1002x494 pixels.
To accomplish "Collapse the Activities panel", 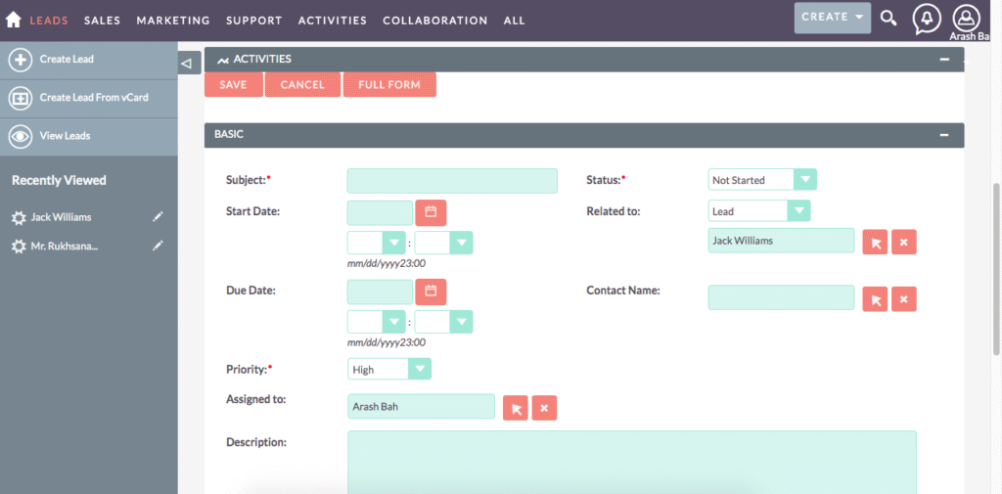I will click(x=944, y=60).
